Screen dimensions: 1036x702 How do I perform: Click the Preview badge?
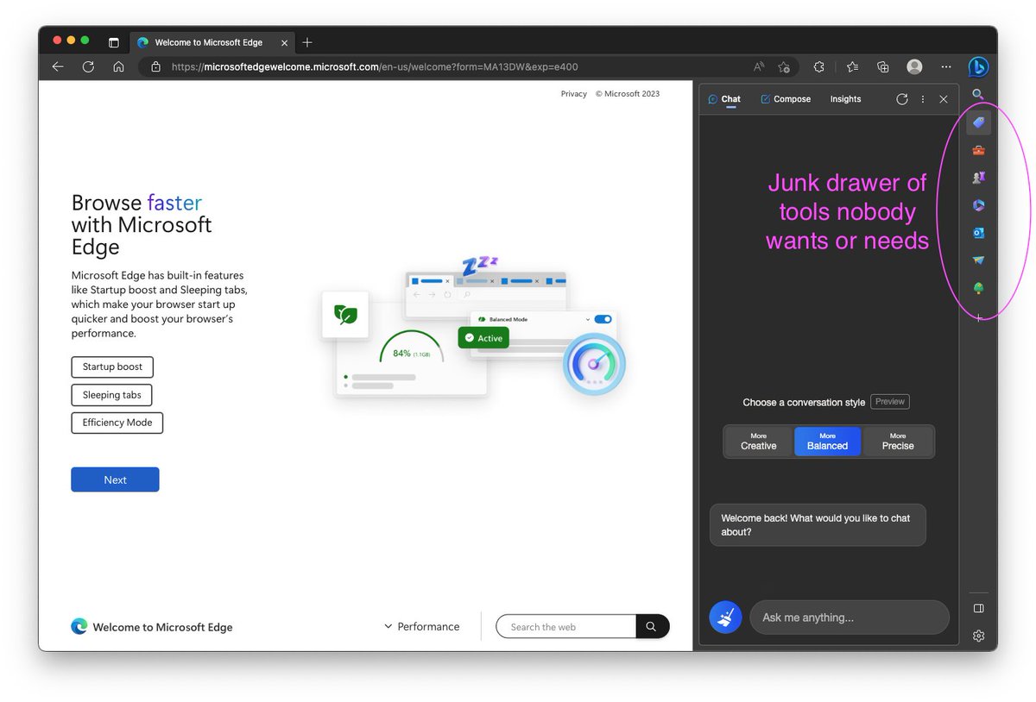coord(890,401)
